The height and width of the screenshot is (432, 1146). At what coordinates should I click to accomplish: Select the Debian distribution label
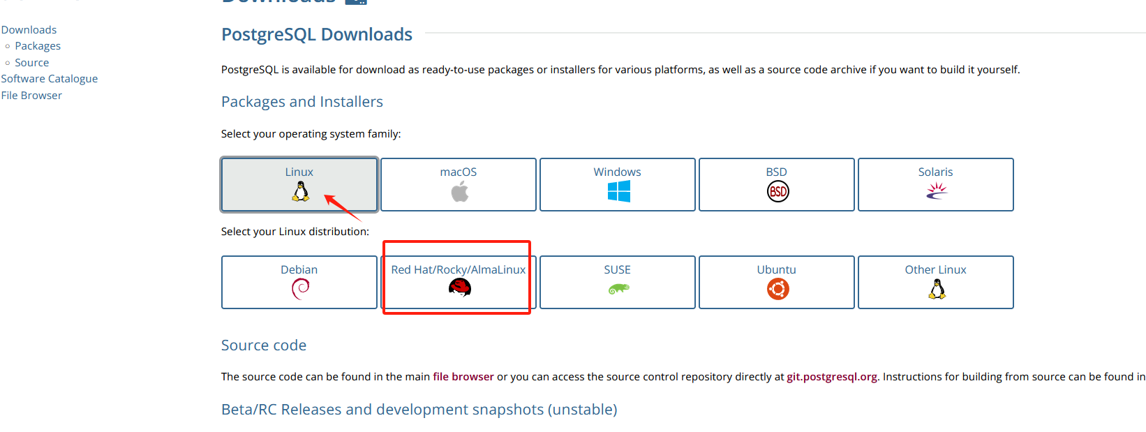299,269
